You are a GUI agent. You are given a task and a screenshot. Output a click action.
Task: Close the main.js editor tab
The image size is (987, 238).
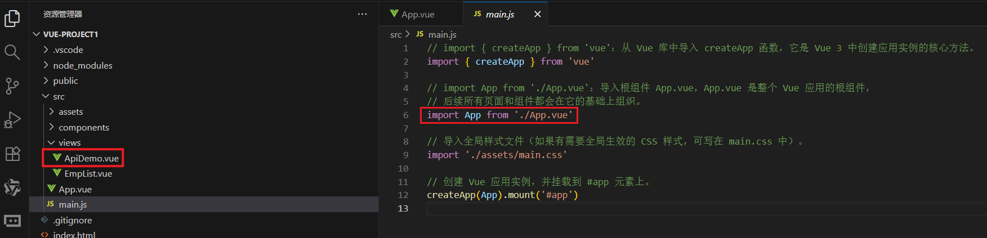[538, 14]
